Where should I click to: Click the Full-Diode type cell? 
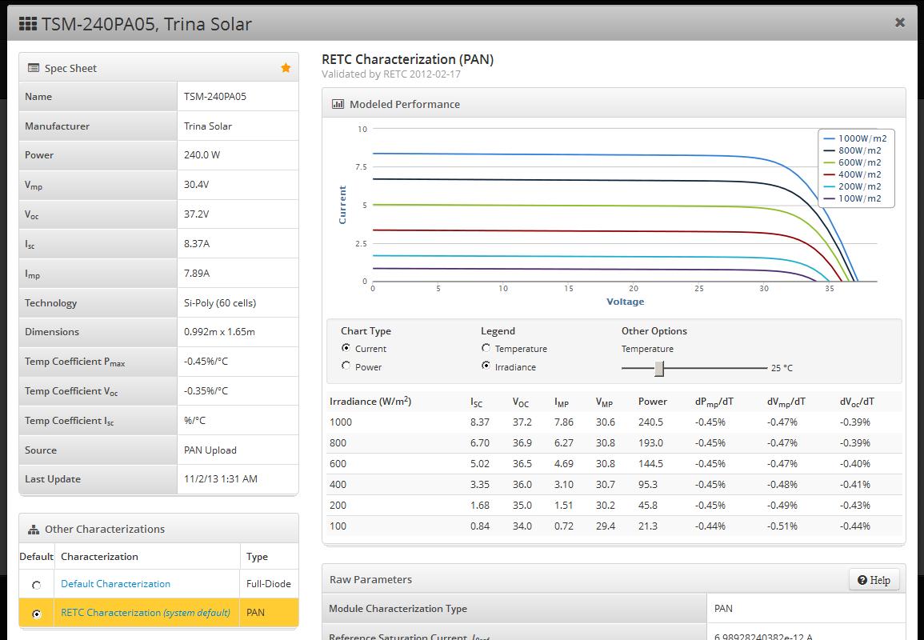(x=268, y=583)
